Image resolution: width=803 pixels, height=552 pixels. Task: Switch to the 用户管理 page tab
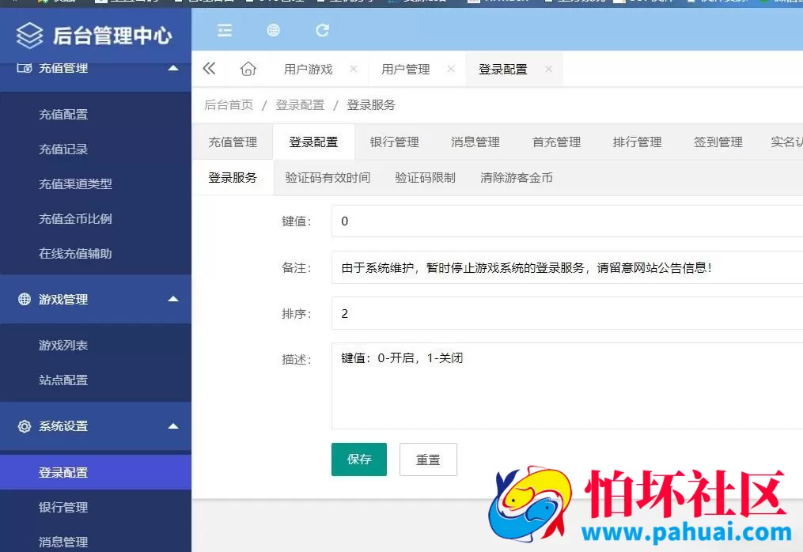(406, 69)
